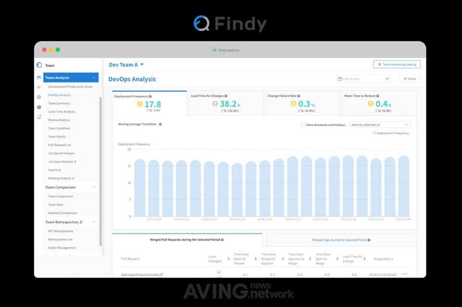
Task: Open settings gear icon in left rail
Action: [38, 97]
